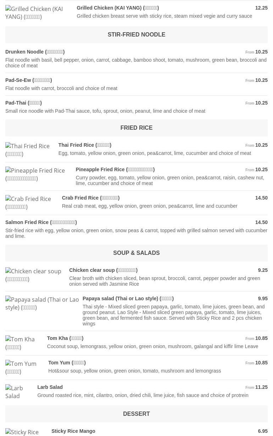
Task: Click the Sticky Rice Mango title
Action: [73, 431]
